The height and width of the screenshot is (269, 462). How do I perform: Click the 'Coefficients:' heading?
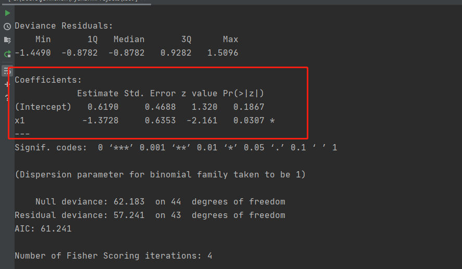point(48,80)
